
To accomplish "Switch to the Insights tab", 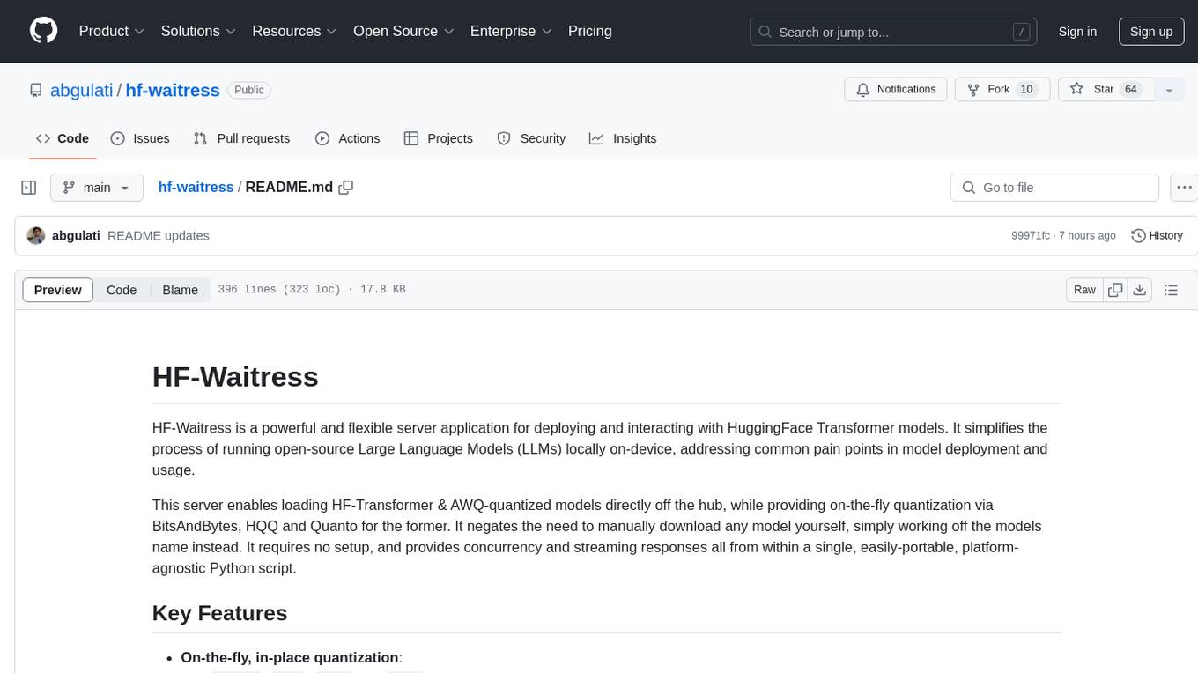I will point(623,138).
